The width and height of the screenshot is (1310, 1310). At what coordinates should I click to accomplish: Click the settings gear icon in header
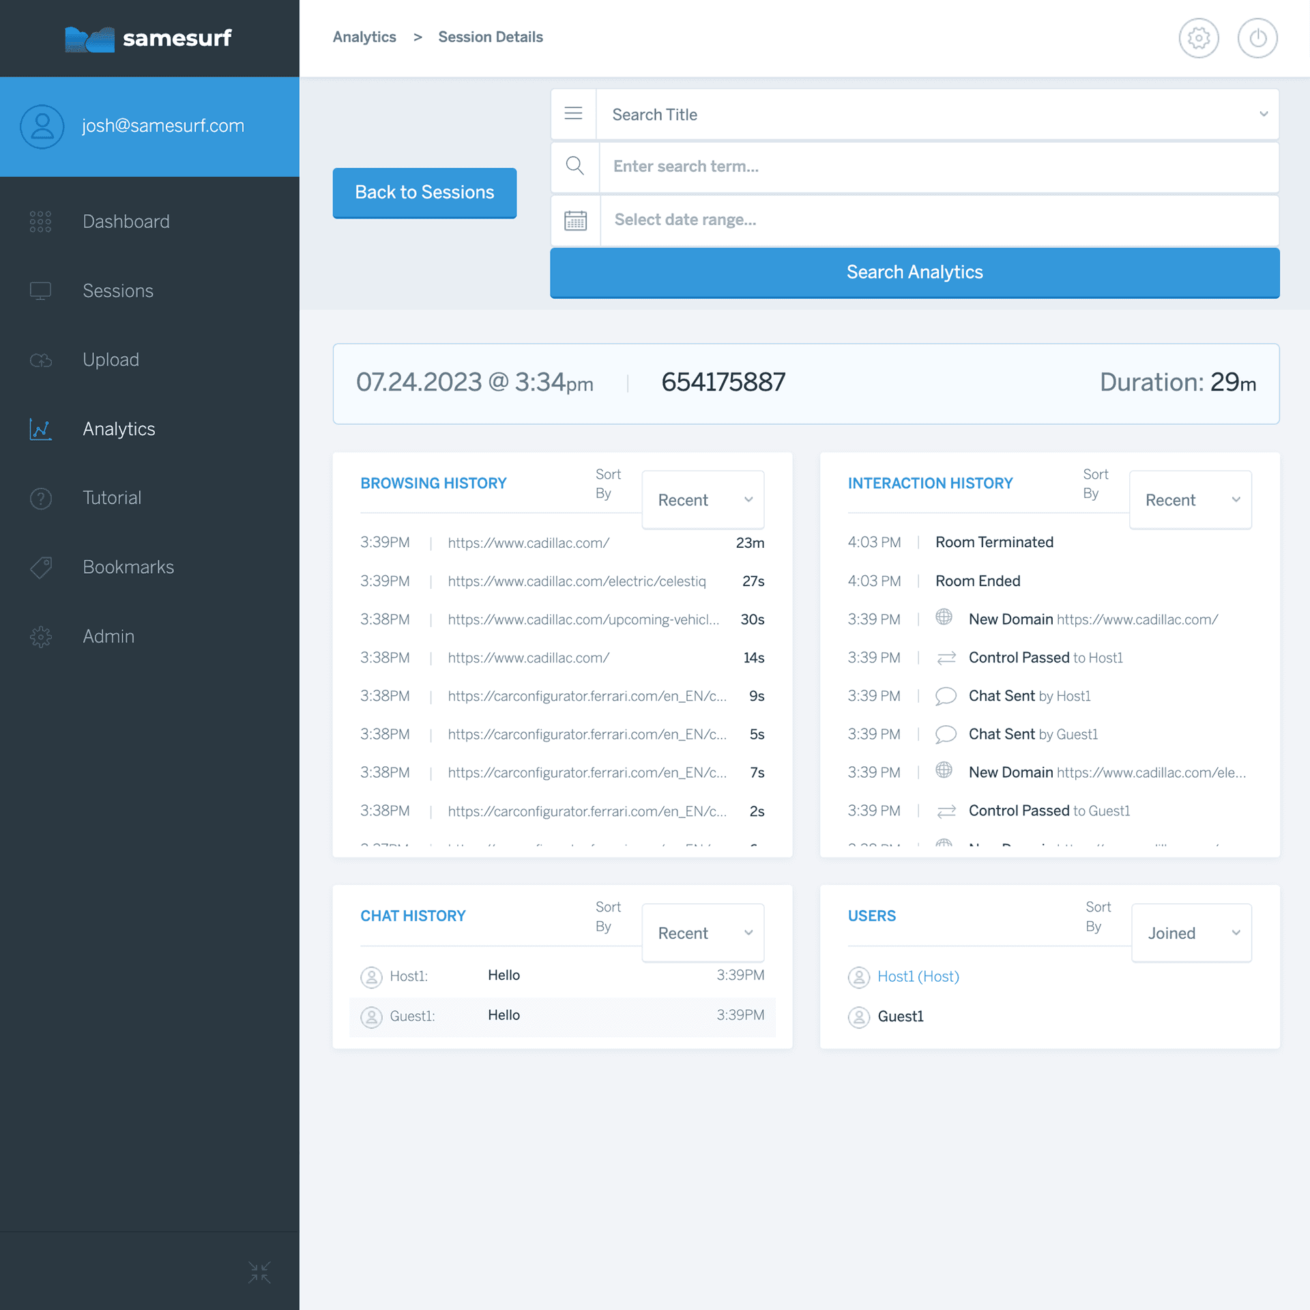tap(1198, 38)
